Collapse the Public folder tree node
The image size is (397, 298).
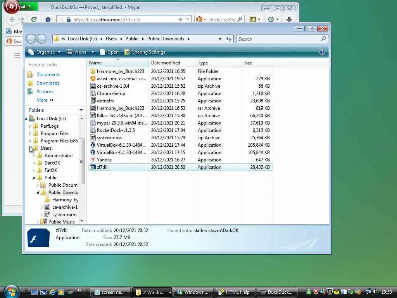[x=34, y=178]
